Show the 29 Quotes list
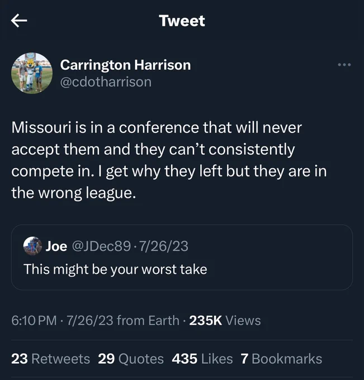This screenshot has height=380, width=364. (x=131, y=359)
